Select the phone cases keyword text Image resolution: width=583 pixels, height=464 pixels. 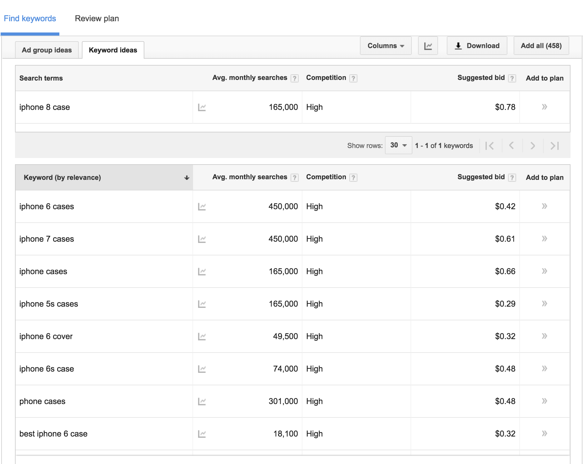(x=42, y=402)
